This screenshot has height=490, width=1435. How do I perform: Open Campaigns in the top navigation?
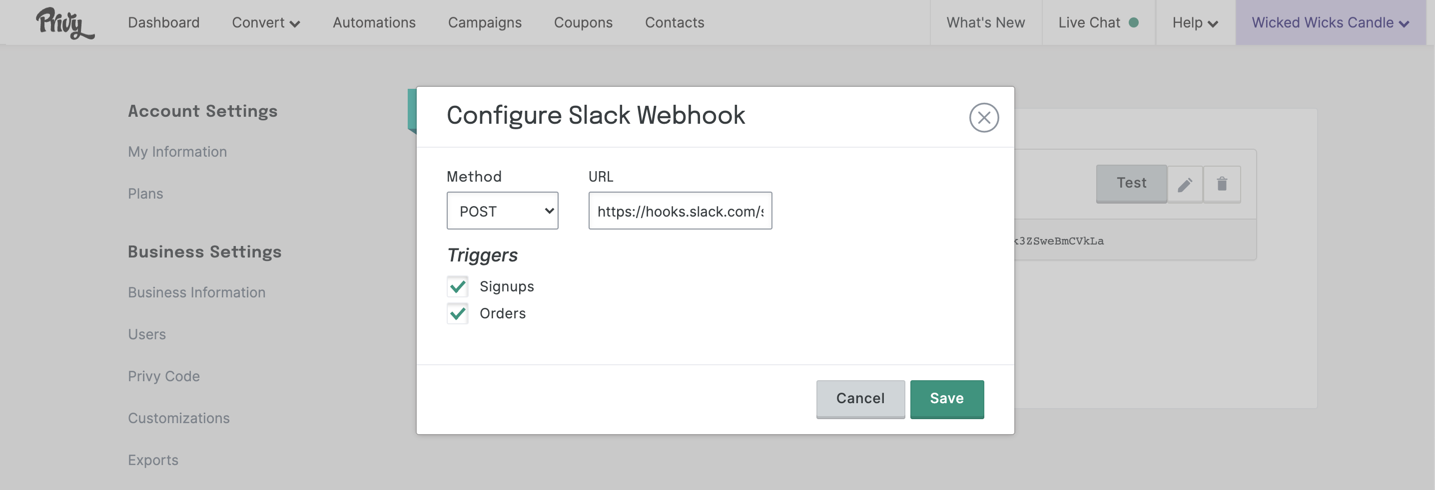[485, 23]
